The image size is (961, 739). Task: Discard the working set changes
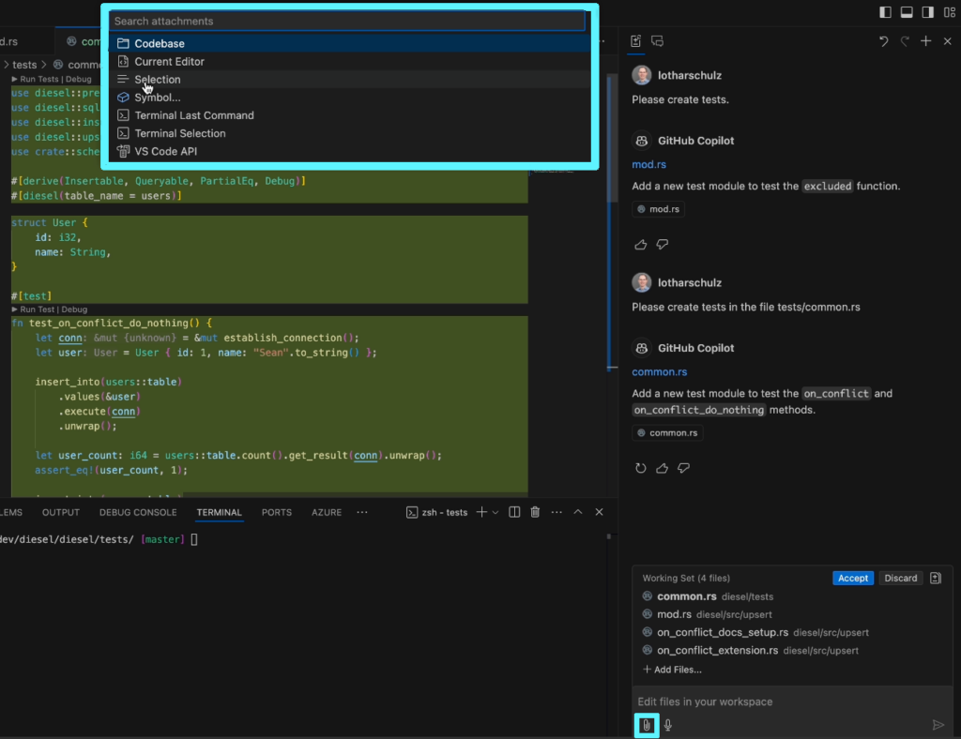900,579
